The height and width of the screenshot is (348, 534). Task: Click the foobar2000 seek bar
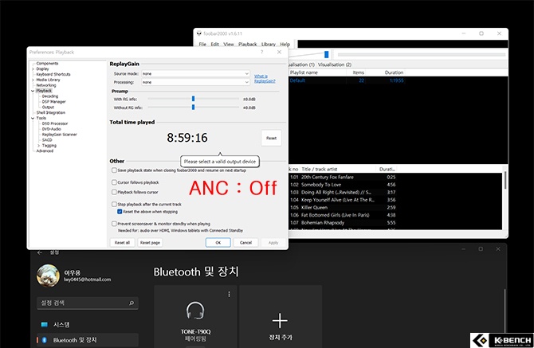coord(422,54)
